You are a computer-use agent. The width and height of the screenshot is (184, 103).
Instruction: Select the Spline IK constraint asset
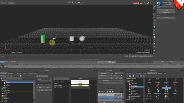175,92
